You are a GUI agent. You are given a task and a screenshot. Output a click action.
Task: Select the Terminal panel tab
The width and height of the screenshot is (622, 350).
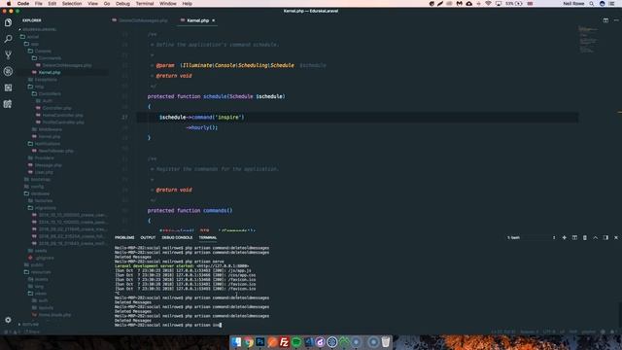pyautogui.click(x=208, y=237)
